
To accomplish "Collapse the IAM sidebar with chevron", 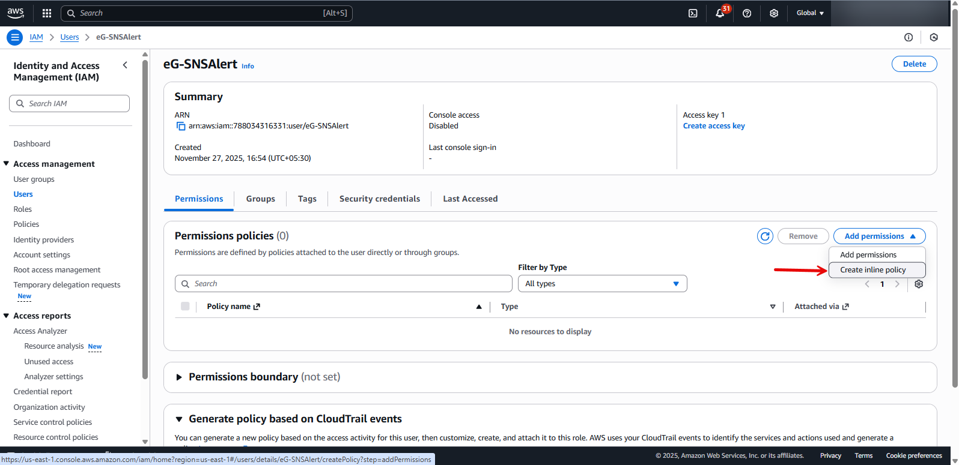I will (125, 65).
